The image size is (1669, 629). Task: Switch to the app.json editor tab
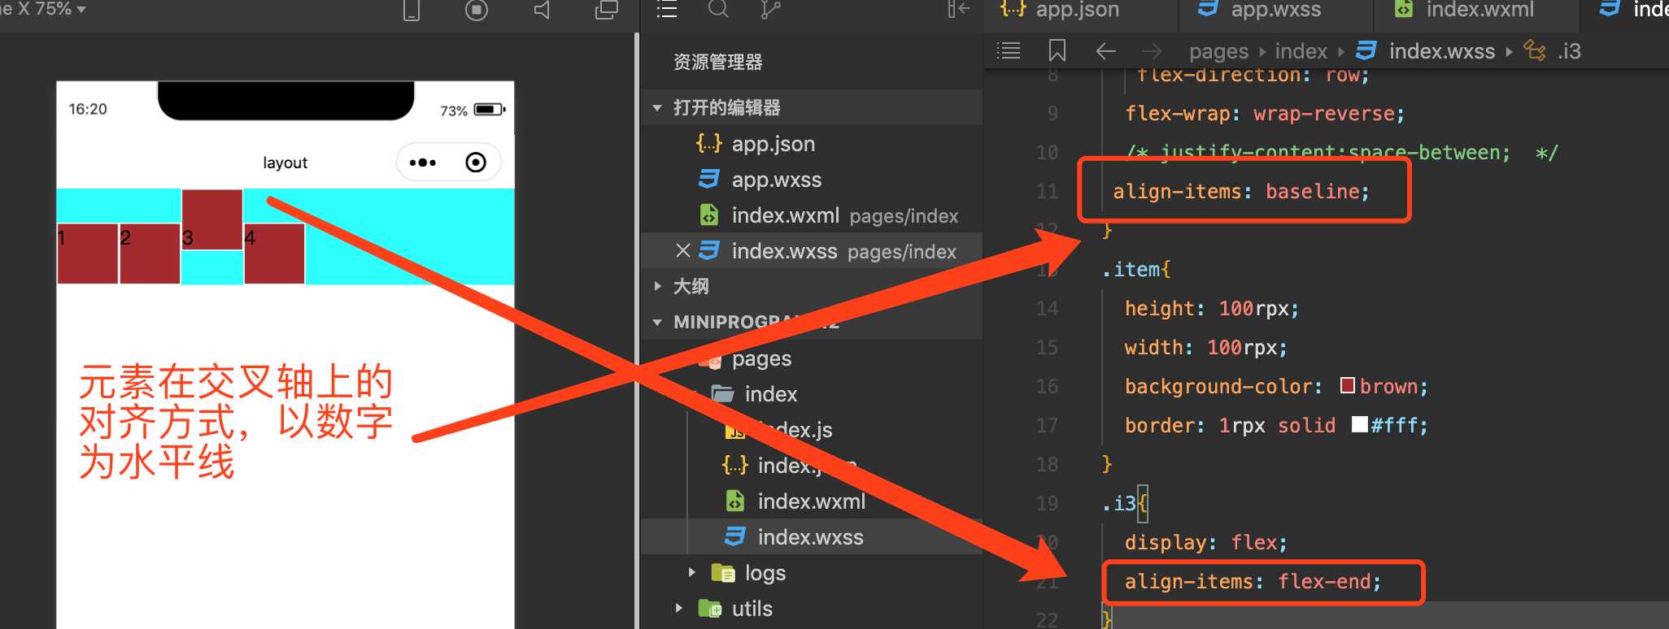[x=1061, y=10]
